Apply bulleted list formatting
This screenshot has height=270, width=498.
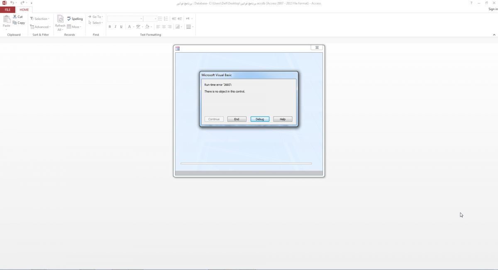[159, 19]
